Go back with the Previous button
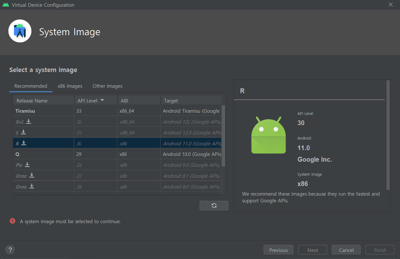400x259 pixels. pos(278,250)
